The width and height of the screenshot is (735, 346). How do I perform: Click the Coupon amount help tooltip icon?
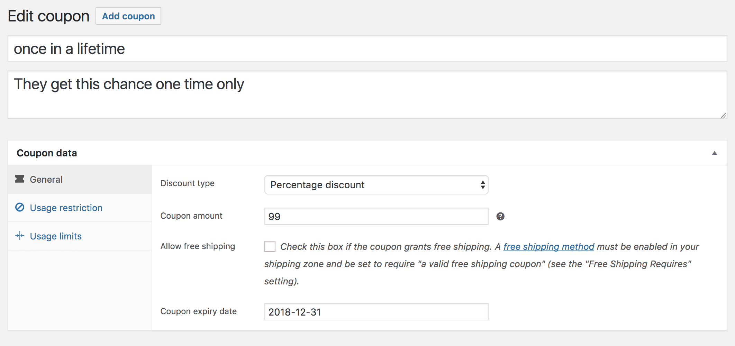500,216
